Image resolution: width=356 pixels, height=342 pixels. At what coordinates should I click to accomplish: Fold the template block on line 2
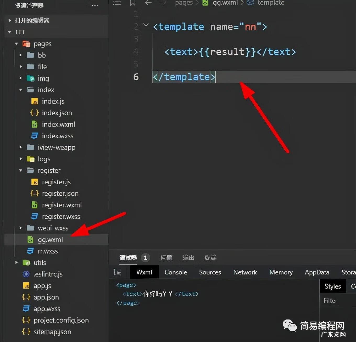[146, 25]
